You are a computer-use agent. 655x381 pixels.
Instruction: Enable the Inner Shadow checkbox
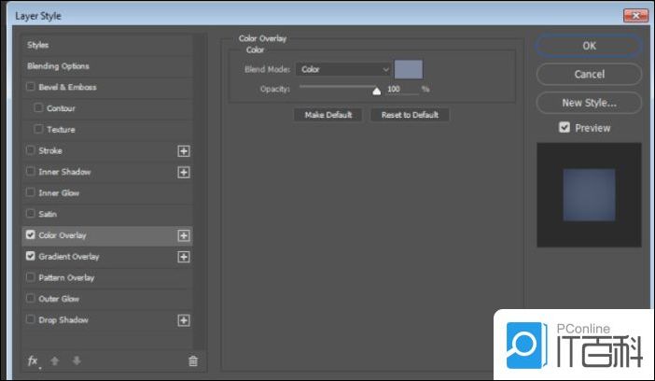coord(30,171)
